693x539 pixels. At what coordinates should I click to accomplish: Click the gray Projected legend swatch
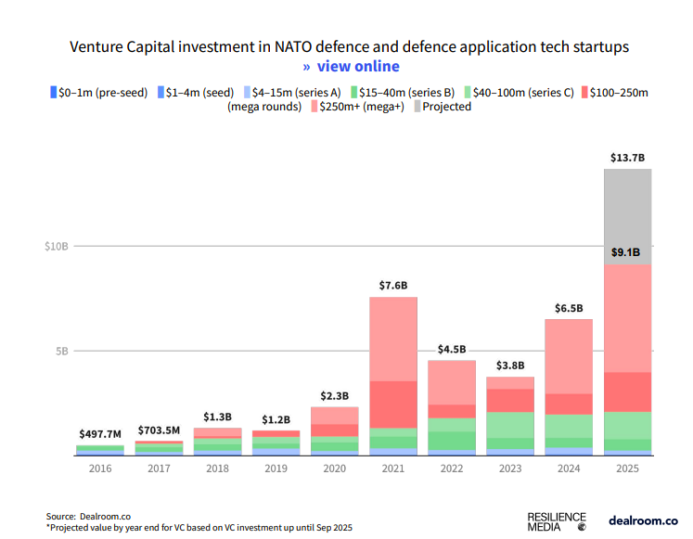418,107
